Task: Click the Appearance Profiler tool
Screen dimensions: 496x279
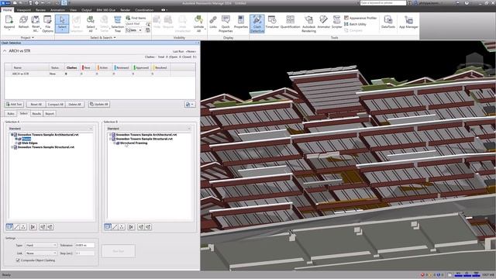Action: pyautogui.click(x=360, y=18)
